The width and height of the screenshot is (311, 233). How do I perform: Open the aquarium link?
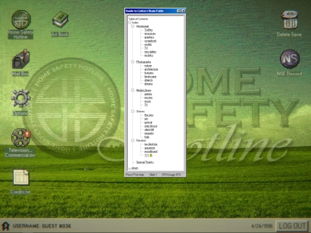pos(150,148)
